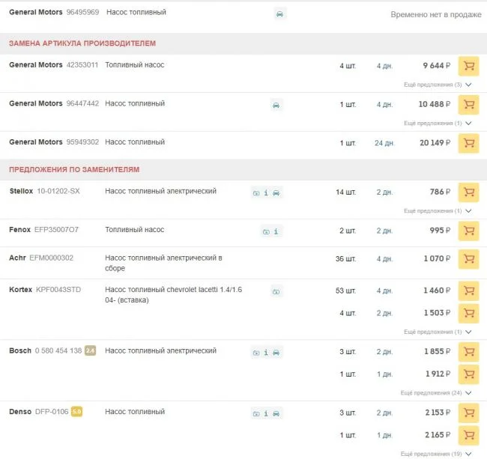
Task: View photo icon for Kortex KPF0043STD
Action: click(x=276, y=291)
